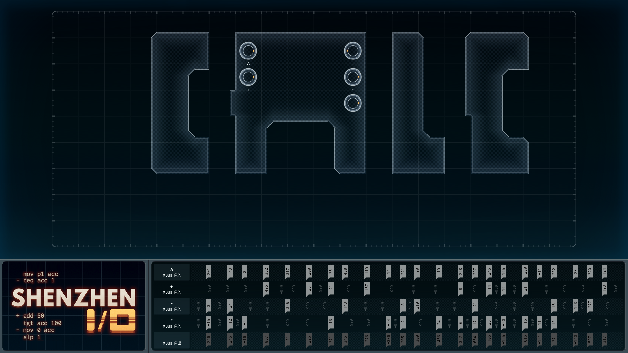Image resolution: width=628 pixels, height=353 pixels.
Task: Click value 495 in the + row
Action: [266, 289]
